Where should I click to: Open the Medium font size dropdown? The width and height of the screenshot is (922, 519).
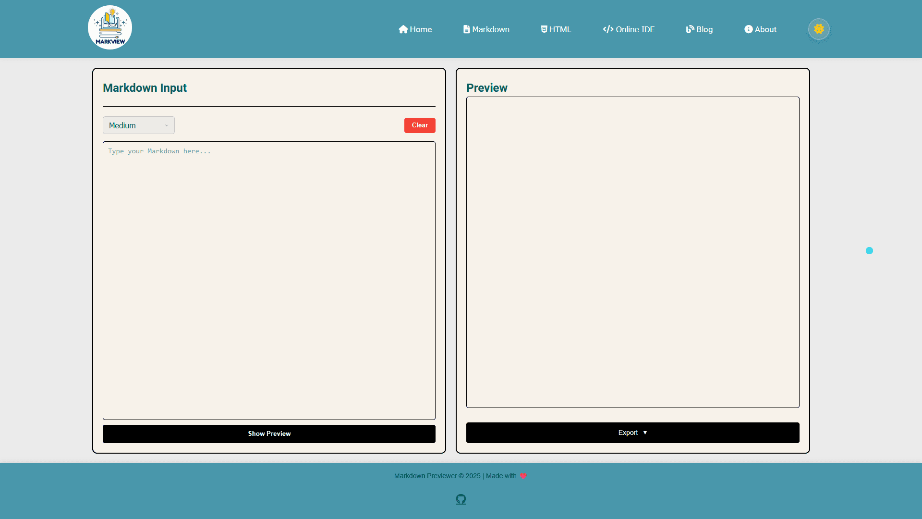139,125
